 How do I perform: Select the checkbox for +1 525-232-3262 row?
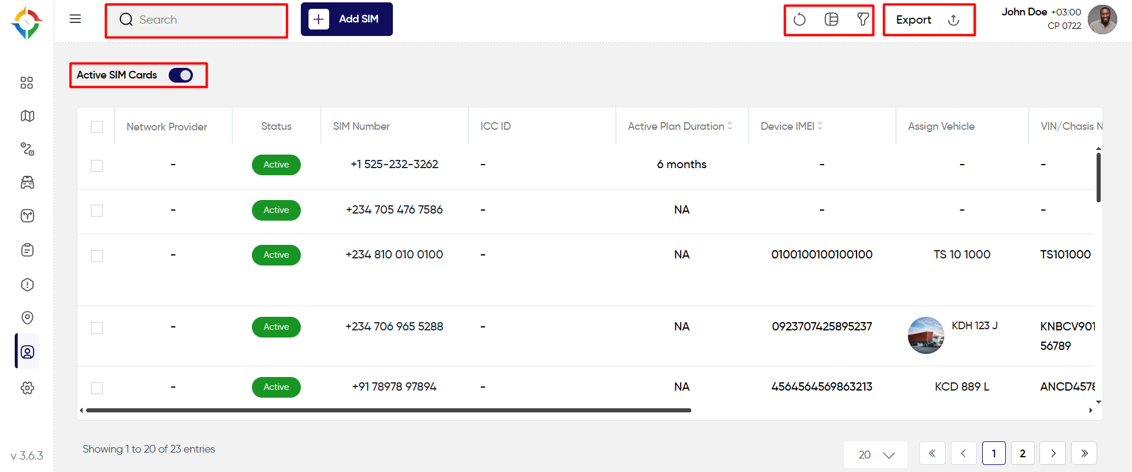97,166
